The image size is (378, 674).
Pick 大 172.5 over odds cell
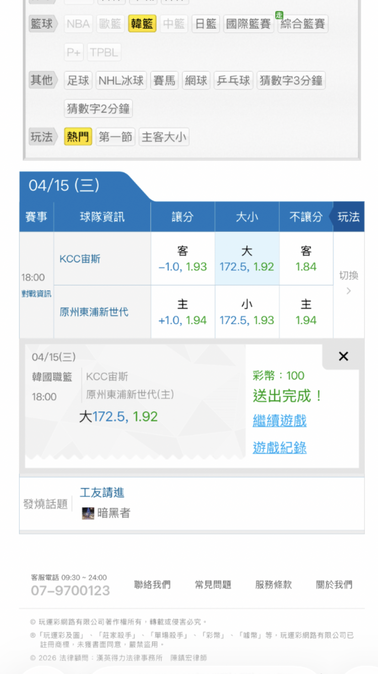pos(247,259)
